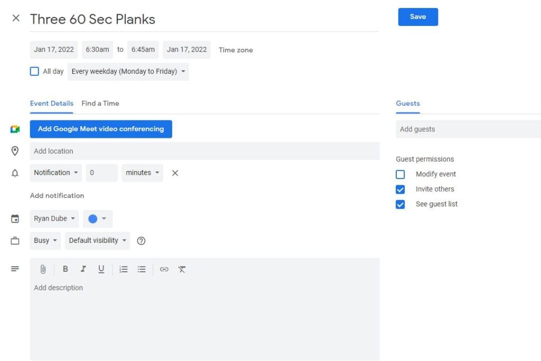Click the remove formatting icon

(x=182, y=269)
